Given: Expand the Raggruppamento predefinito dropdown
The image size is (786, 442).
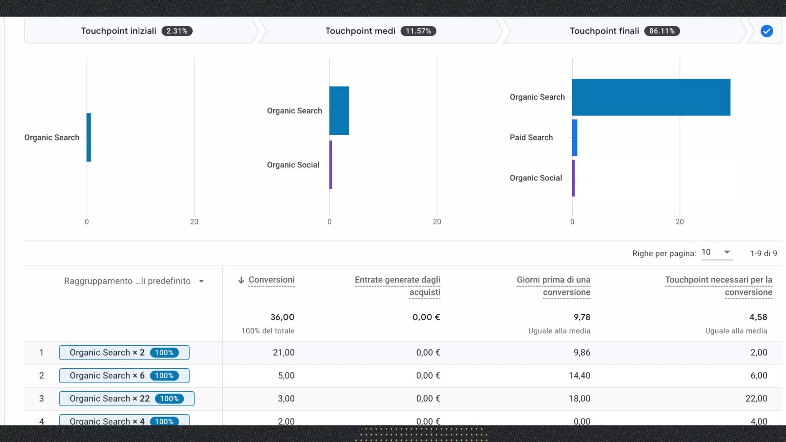Looking at the screenshot, I should click(134, 281).
